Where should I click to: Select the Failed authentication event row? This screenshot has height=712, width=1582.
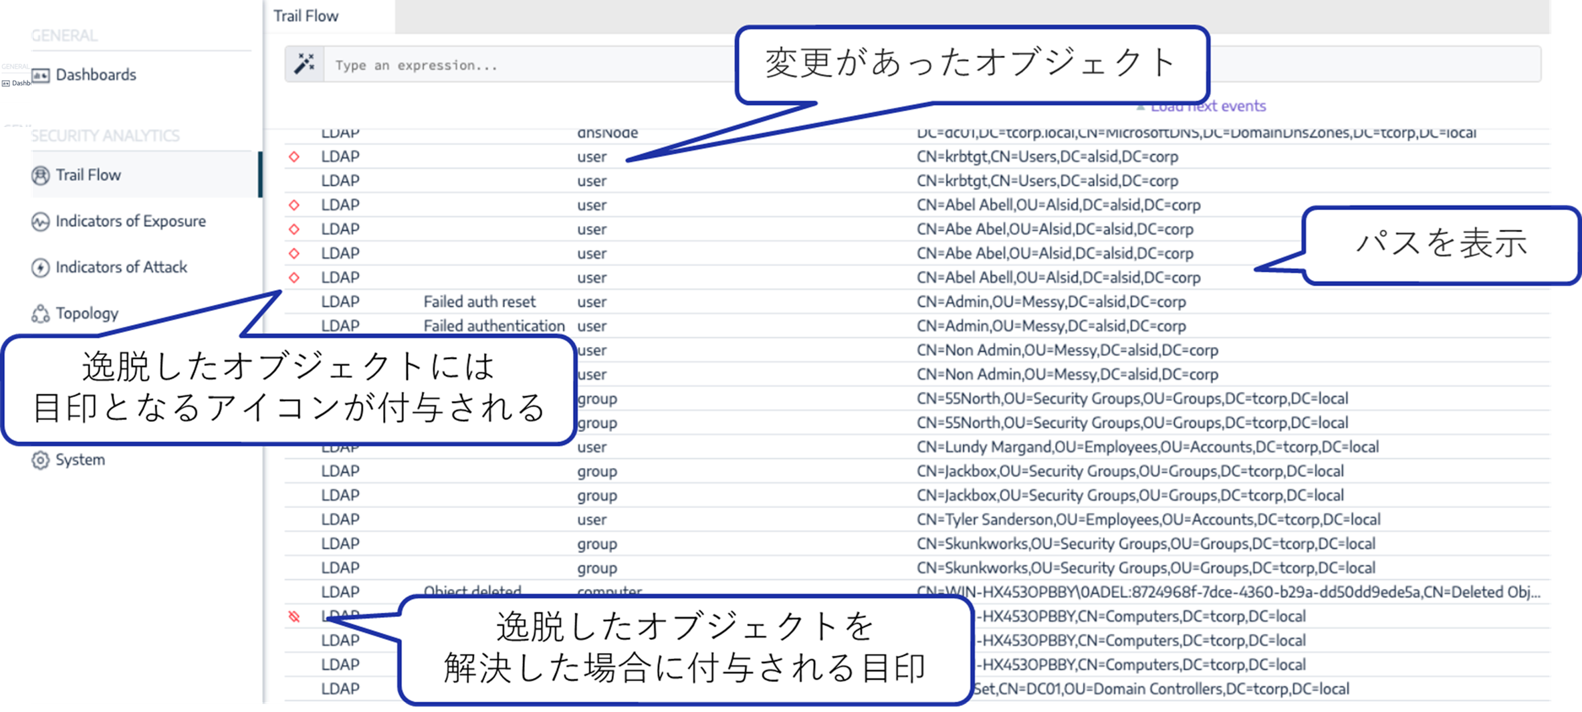point(917,326)
